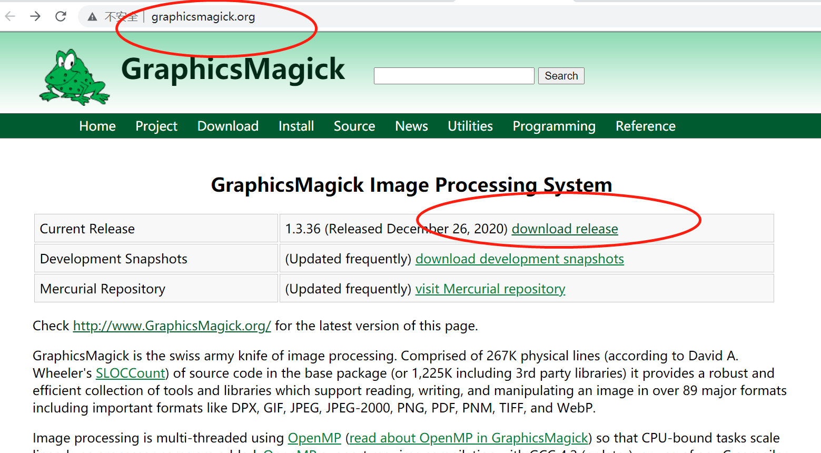Reload the page with the refresh icon
This screenshot has height=453, width=821.
click(60, 16)
